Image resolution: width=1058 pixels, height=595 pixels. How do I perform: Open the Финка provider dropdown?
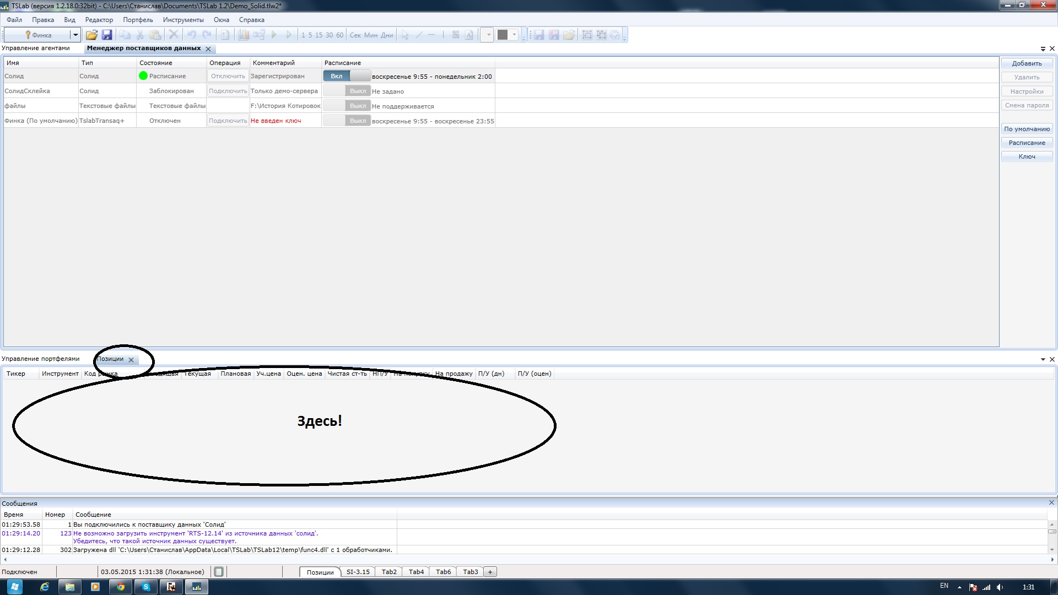tap(75, 35)
